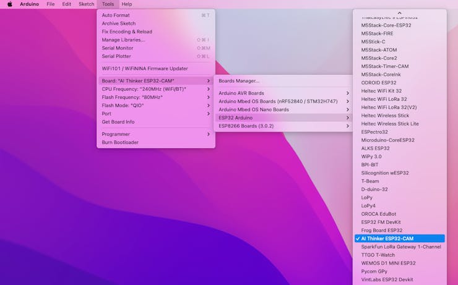Close the open Tools menu
Image resolution: width=458 pixels, height=285 pixels.
coord(108,4)
